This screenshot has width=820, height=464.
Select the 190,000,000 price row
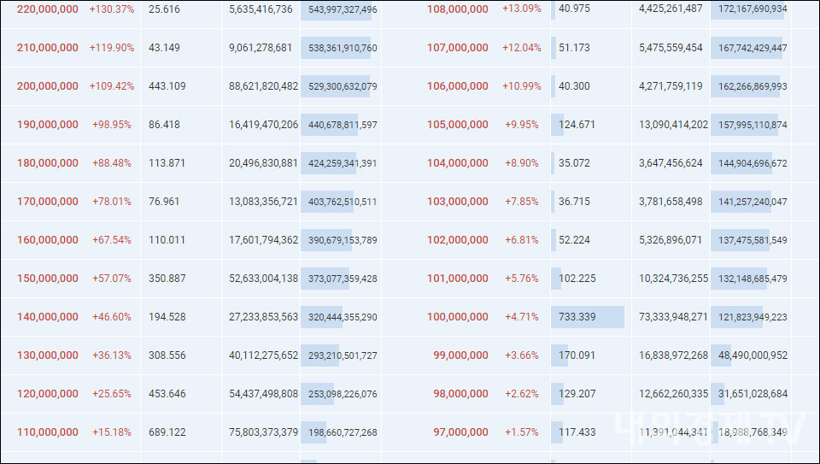coord(47,125)
